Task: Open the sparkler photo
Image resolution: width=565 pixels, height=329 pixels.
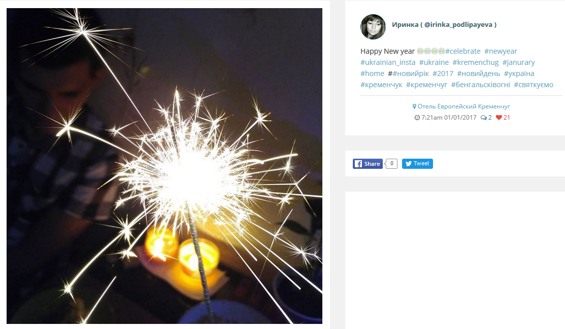Action: coord(164,166)
